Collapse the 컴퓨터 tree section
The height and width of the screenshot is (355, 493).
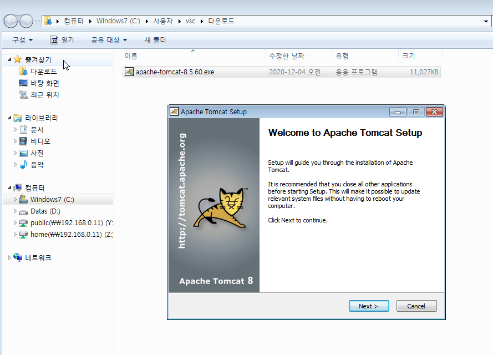(x=9, y=187)
